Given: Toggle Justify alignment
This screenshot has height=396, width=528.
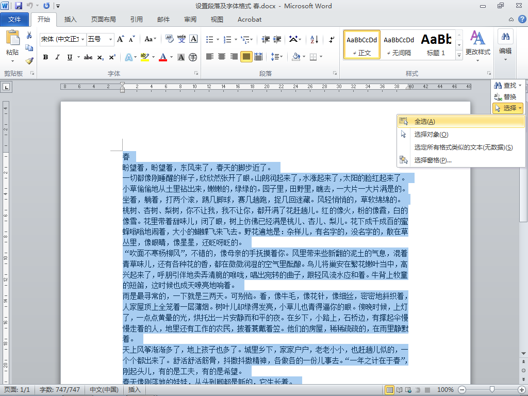Looking at the screenshot, I should 246,57.
